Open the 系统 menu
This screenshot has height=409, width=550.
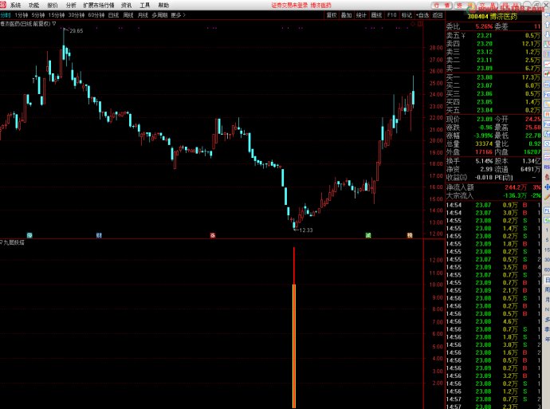point(15,6)
